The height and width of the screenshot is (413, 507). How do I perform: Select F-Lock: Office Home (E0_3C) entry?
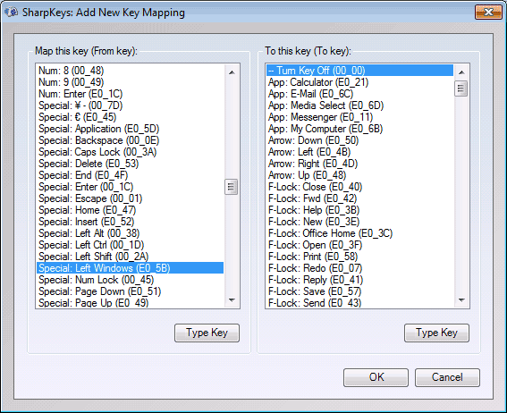coord(359,233)
